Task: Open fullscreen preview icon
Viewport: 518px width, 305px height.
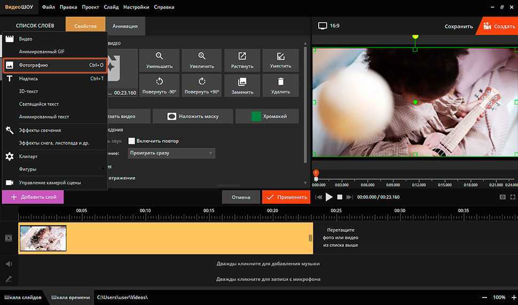Action: (513, 197)
